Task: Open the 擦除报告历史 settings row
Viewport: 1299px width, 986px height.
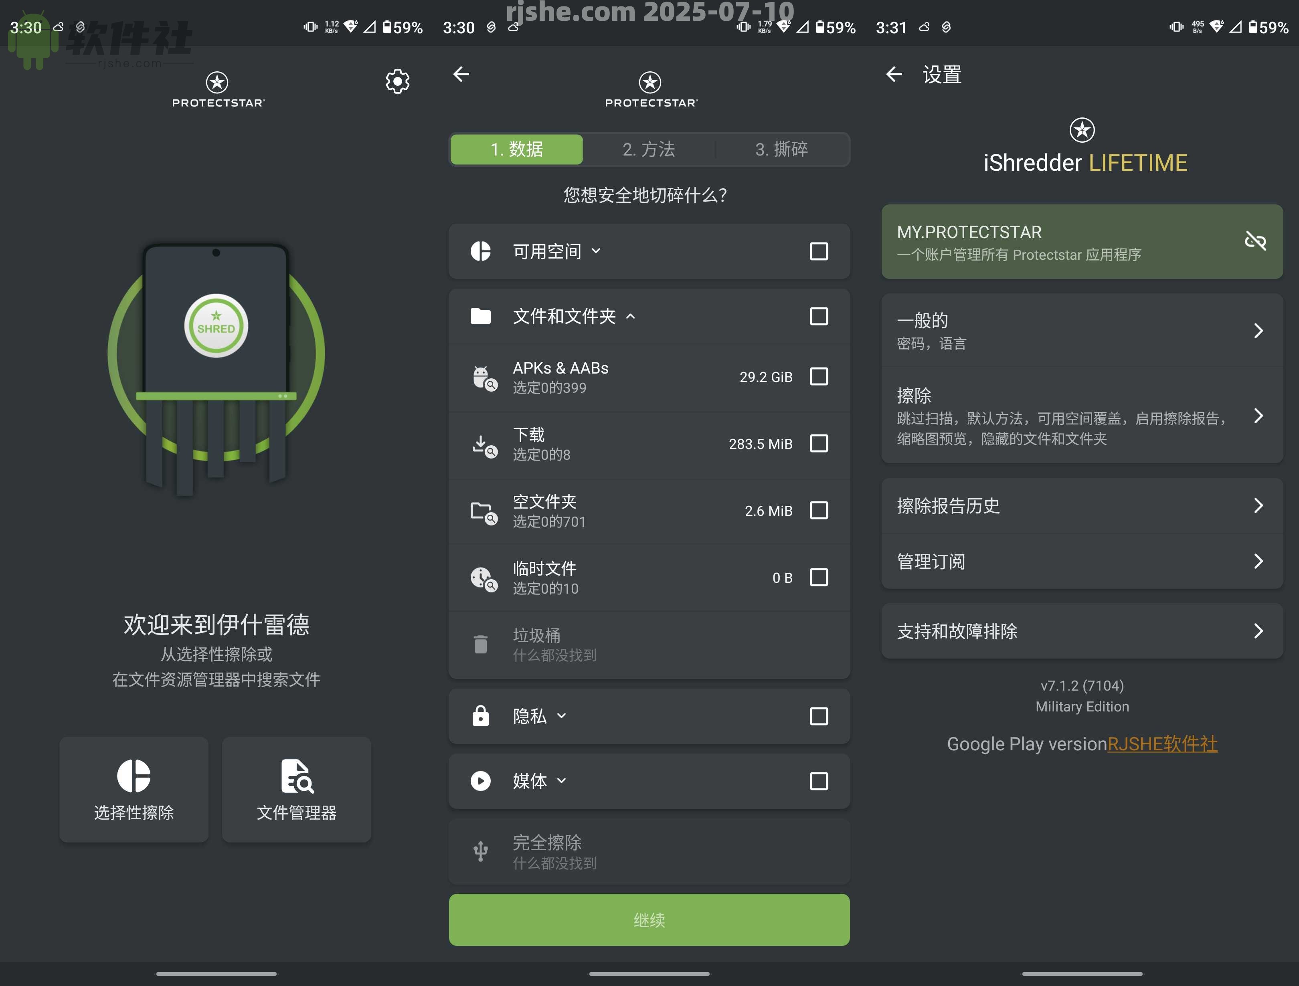Action: (x=1081, y=506)
